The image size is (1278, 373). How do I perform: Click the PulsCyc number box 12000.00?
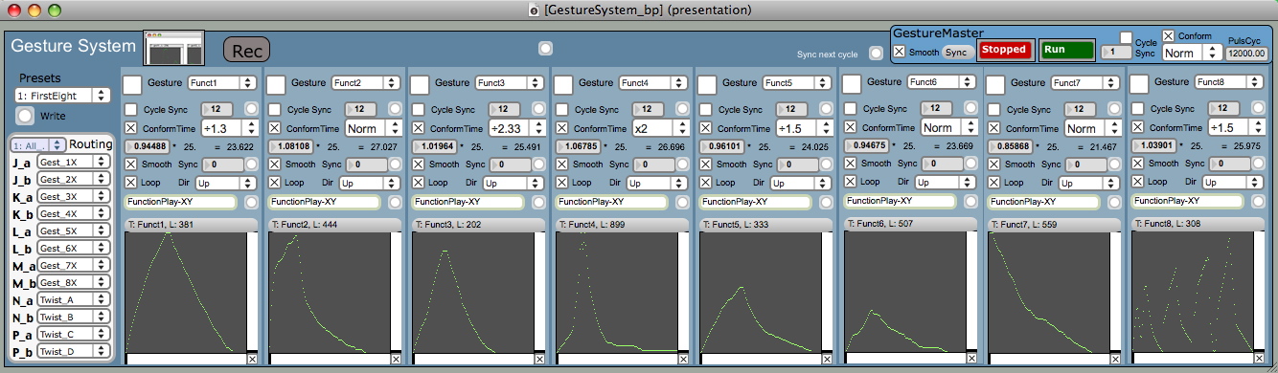(x=1247, y=55)
